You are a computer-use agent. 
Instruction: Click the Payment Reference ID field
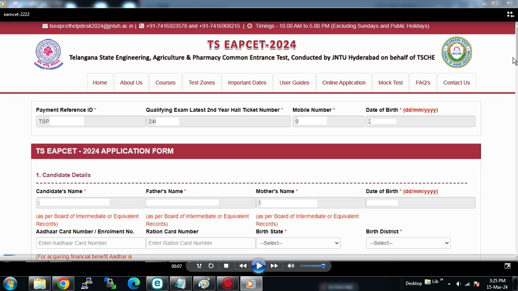(x=91, y=121)
